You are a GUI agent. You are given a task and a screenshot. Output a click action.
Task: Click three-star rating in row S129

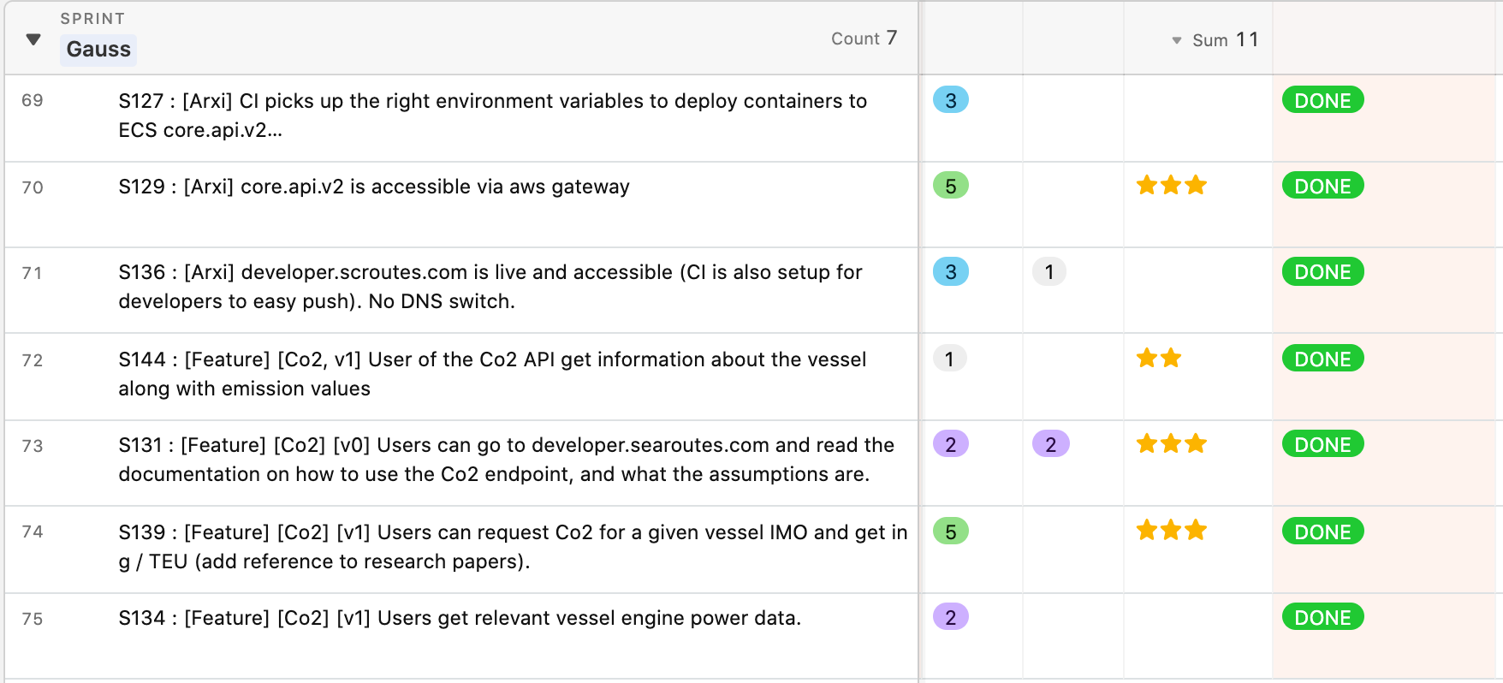[1172, 185]
